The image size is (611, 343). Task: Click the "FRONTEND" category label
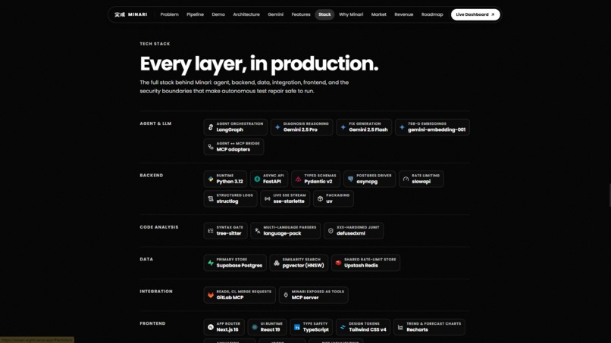tap(152, 323)
